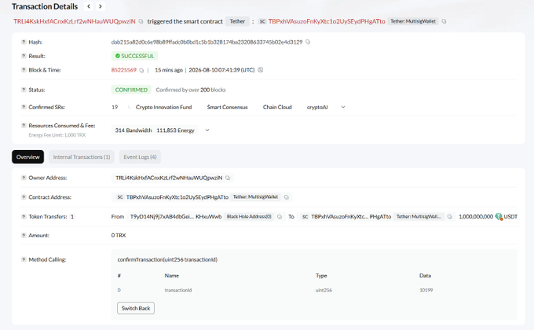
Task: Click uint256 type cell
Action: 324,290
